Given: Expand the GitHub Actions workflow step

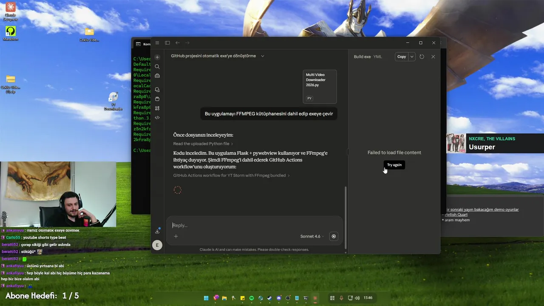Looking at the screenshot, I should [x=232, y=175].
